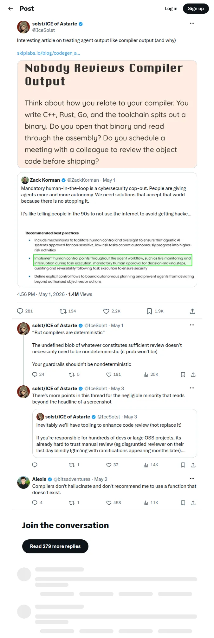The width and height of the screenshot is (214, 638).
Task: Click the Log in button
Action: click(x=171, y=9)
